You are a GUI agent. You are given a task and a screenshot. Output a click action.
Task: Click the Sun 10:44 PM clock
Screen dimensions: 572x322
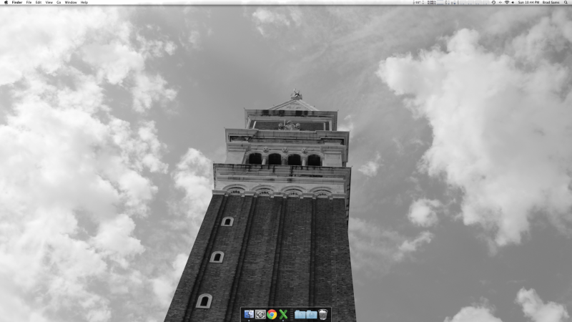[528, 2]
